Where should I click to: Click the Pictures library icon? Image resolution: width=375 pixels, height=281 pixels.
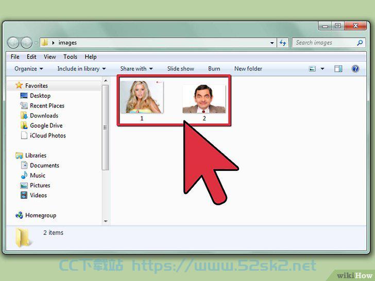[x=24, y=185]
